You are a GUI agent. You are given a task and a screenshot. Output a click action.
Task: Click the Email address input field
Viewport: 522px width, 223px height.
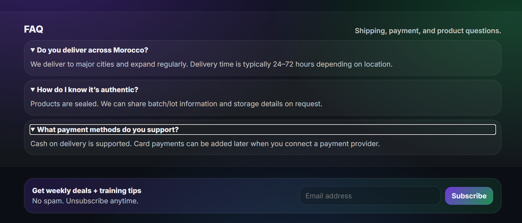tap(370, 196)
